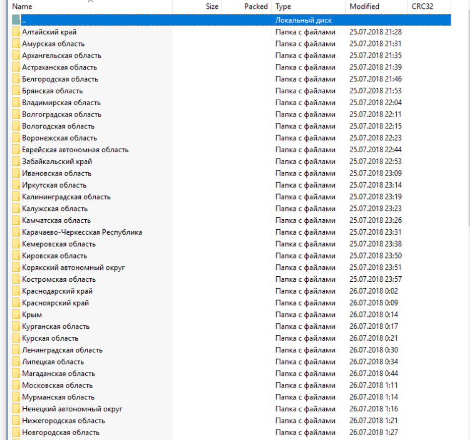Select the folder icon for Брянская область
The image size is (470, 440).
[16, 91]
